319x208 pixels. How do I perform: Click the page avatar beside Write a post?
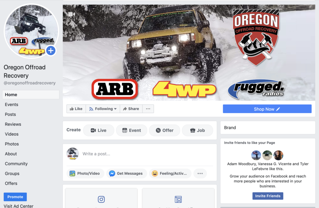73,154
